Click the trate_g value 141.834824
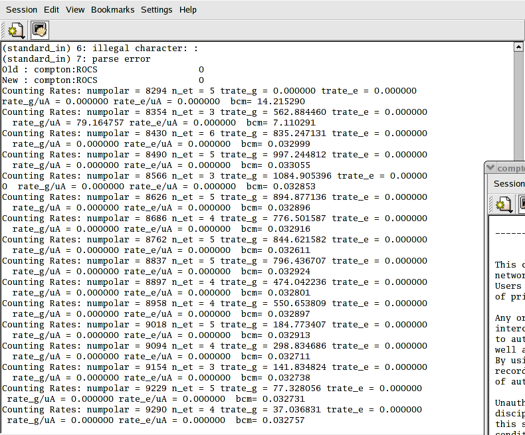Image resolution: width=525 pixels, height=435 pixels. (300, 367)
